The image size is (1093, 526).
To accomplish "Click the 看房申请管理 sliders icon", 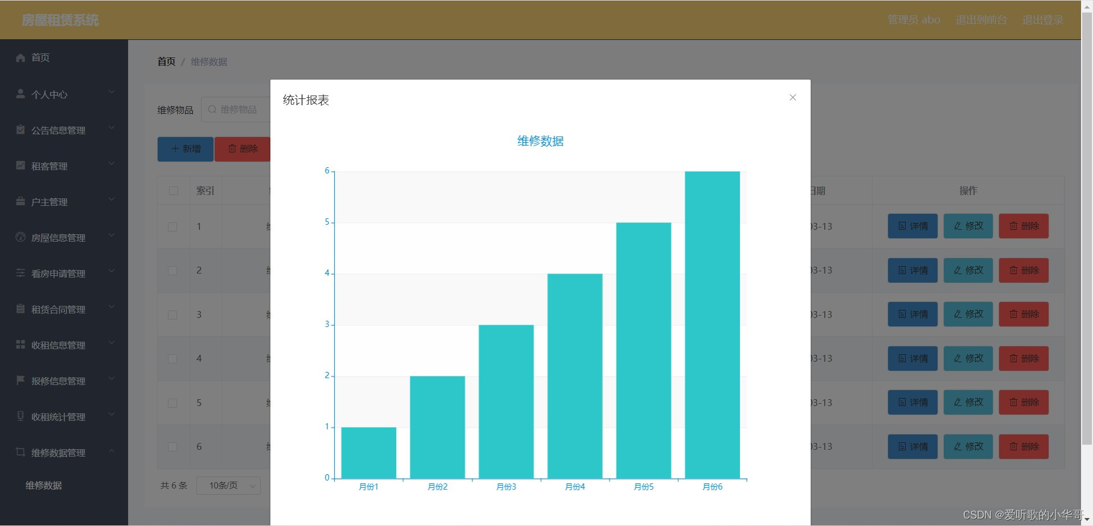I will click(x=20, y=273).
